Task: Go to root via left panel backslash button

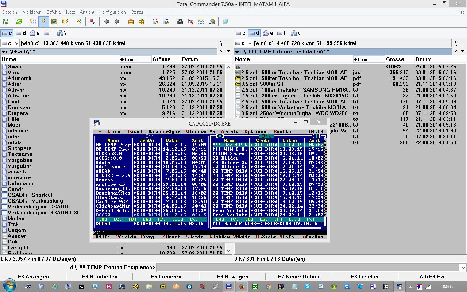Action: click(221, 43)
